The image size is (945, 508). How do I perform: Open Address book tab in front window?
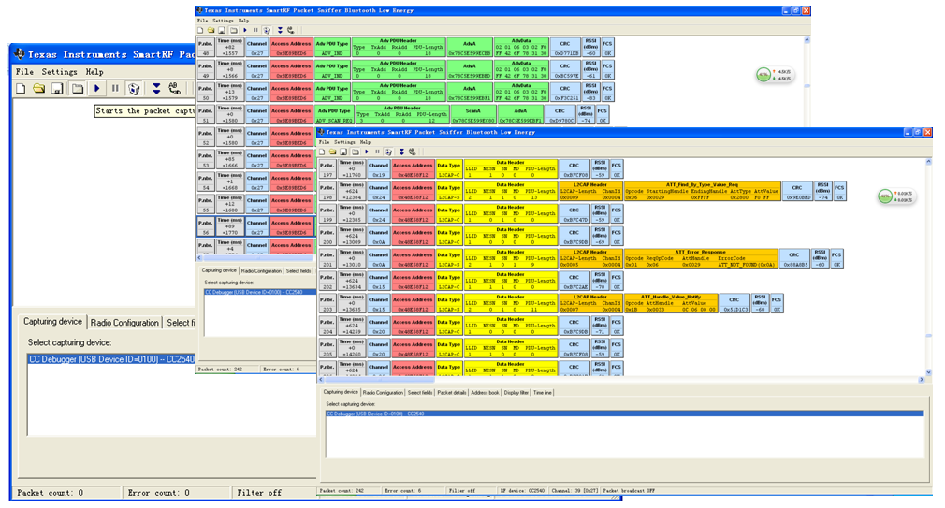(x=486, y=393)
